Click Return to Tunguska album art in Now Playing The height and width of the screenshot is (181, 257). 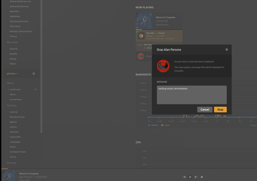point(144,21)
